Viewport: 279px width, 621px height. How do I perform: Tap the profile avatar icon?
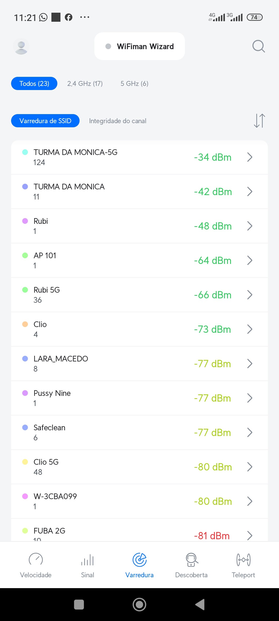[21, 46]
